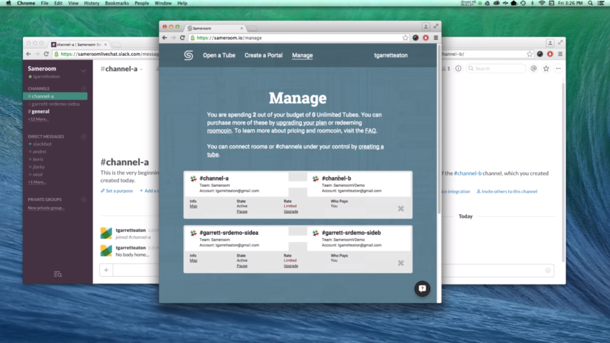Click the attachment plus button in #channel-a
Image resolution: width=610 pixels, height=343 pixels.
click(106, 270)
